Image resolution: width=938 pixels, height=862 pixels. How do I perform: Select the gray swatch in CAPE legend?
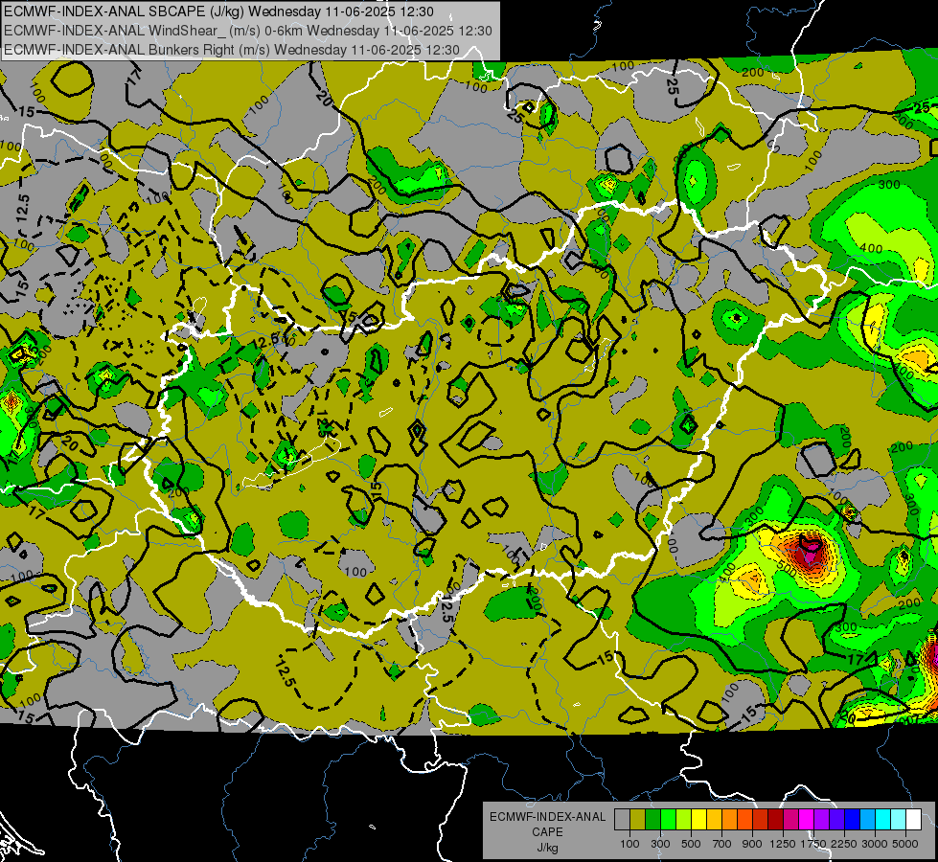(x=622, y=820)
